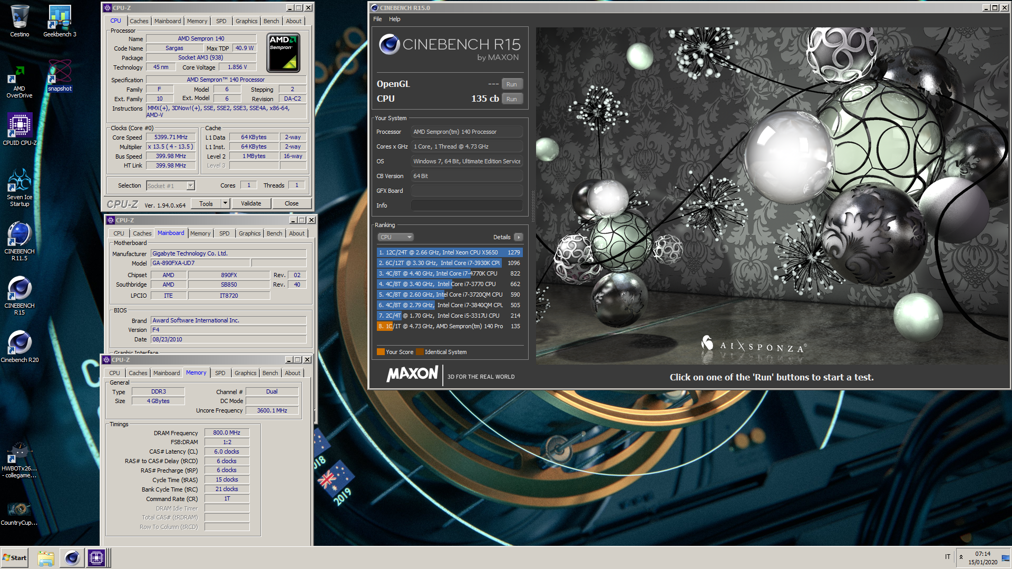Click the Model field GA-890FXA-UD7

click(x=200, y=263)
